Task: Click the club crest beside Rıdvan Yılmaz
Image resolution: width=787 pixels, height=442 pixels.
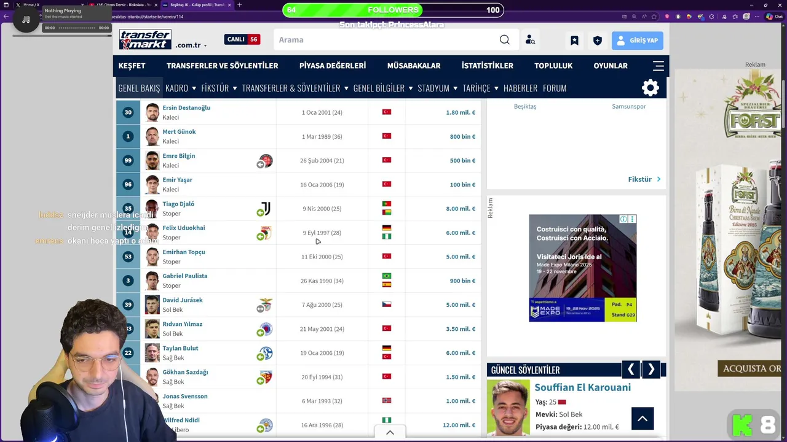Action: click(266, 329)
